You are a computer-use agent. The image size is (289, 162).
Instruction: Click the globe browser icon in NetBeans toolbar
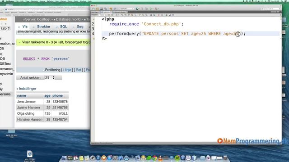point(137,9)
